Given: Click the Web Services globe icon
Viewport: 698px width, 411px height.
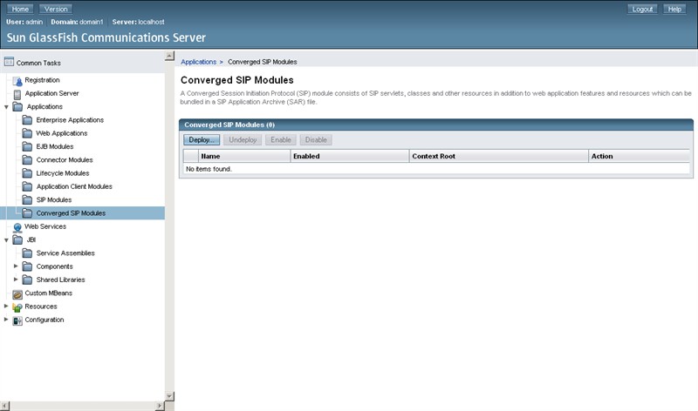Looking at the screenshot, I should (17, 227).
